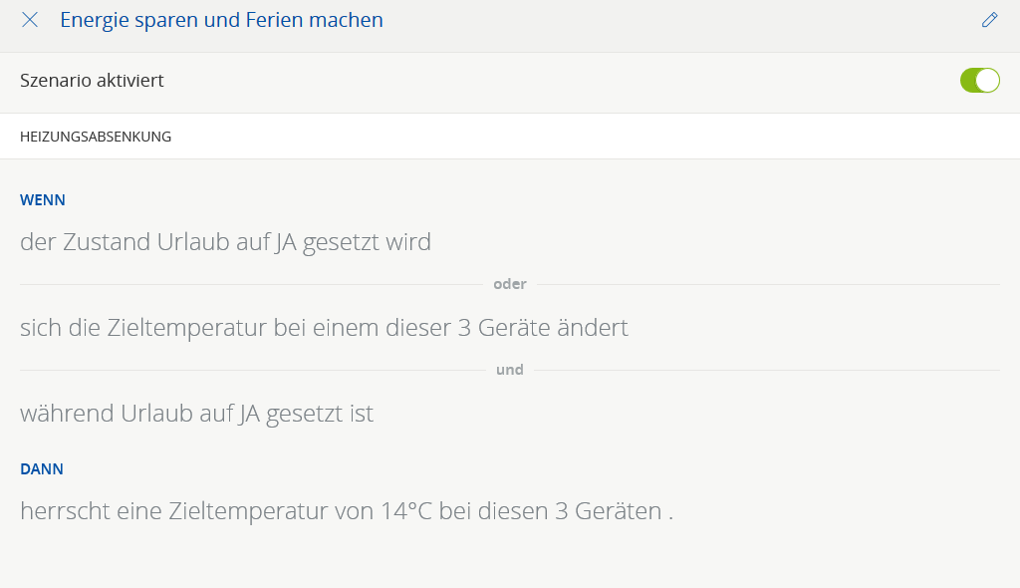
Task: Open condition 'der Zustand Urlaub auf JA gesetzt wird'
Action: tap(225, 242)
